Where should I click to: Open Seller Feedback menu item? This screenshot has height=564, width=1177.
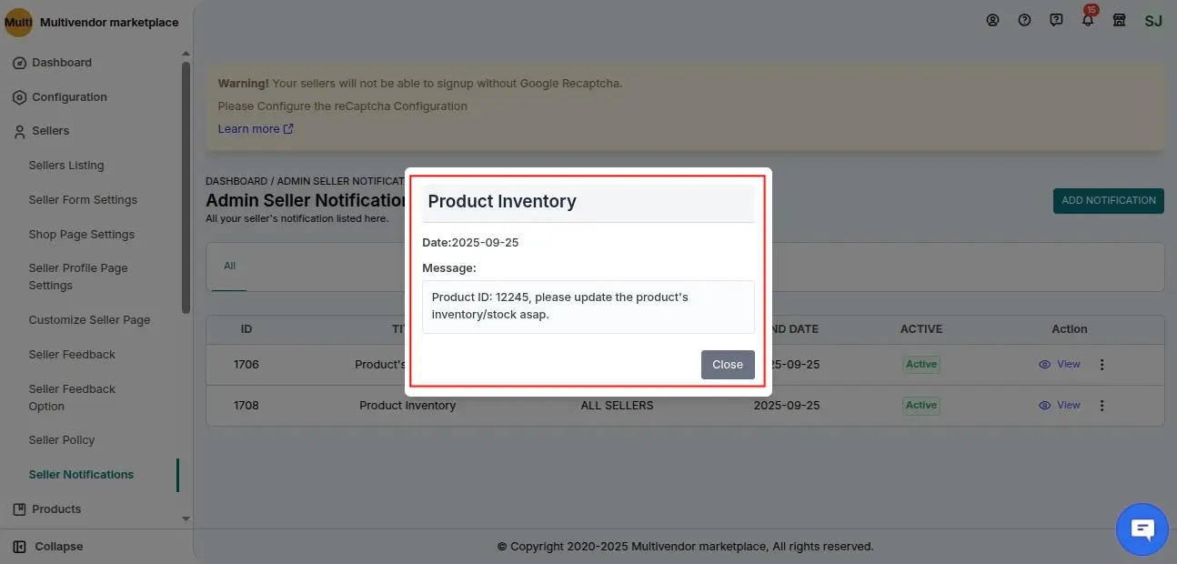coord(72,354)
